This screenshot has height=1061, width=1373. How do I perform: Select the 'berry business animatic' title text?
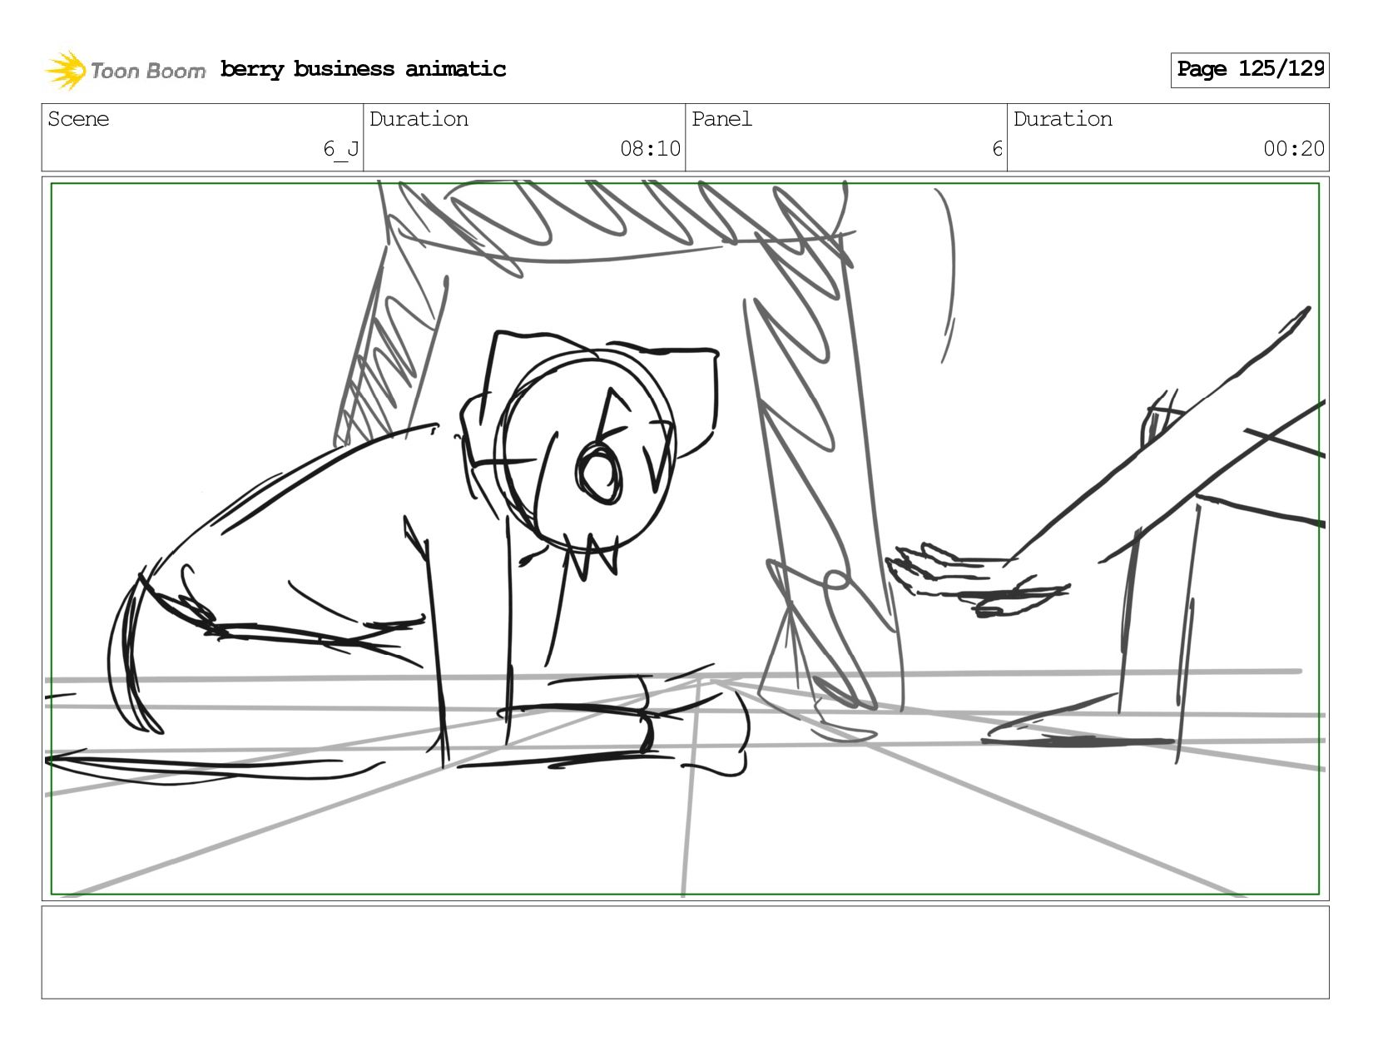[363, 69]
